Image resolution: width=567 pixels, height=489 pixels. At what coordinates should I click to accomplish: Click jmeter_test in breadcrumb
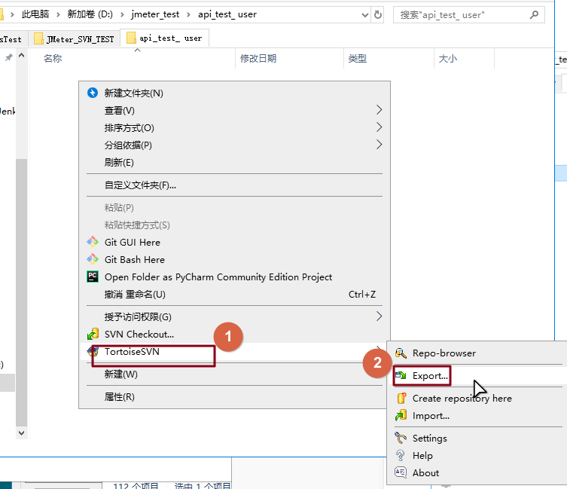pyautogui.click(x=155, y=14)
